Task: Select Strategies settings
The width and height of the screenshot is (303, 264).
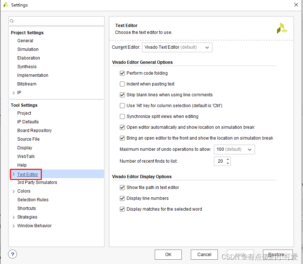Action: point(27,217)
